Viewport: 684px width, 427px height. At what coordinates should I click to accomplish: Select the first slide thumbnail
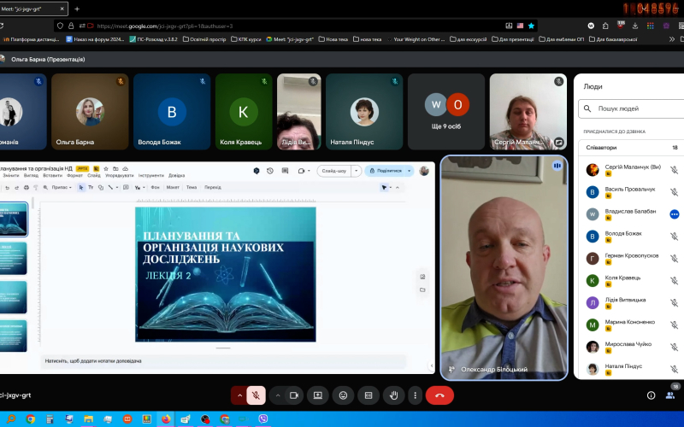15,219
